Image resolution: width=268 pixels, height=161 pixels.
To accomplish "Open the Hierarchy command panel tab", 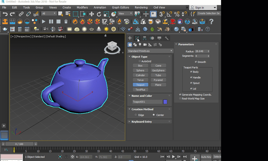I will 144,38.
